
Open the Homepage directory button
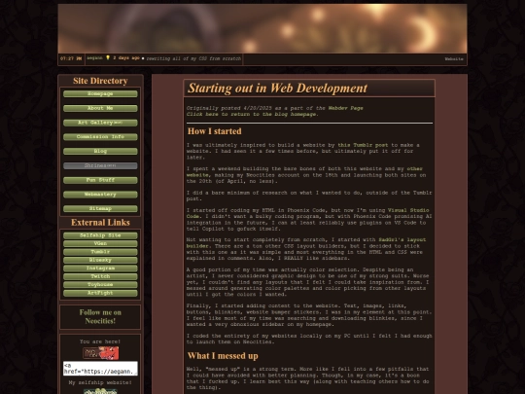pyautogui.click(x=100, y=93)
